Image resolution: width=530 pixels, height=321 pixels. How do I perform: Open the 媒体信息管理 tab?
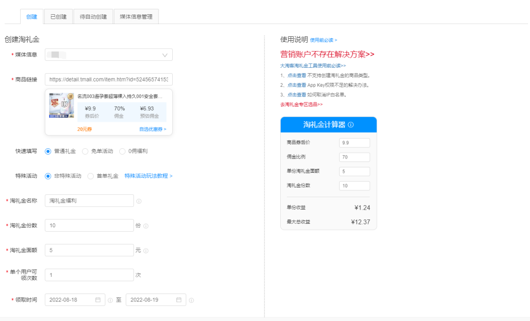coord(136,17)
